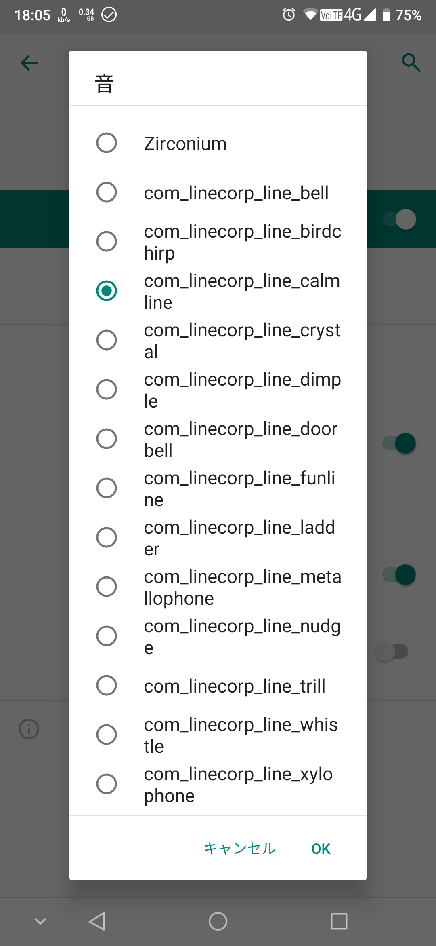436x946 pixels.
Task: Select the Zirconium sound option
Action: click(x=107, y=143)
